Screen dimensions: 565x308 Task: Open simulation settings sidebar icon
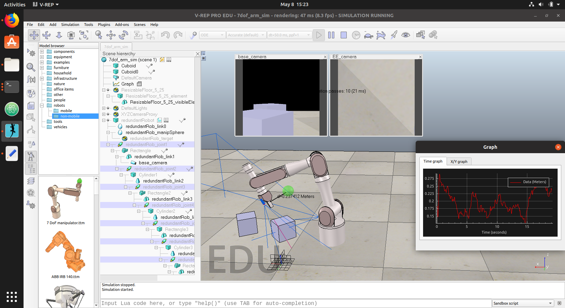point(31,53)
